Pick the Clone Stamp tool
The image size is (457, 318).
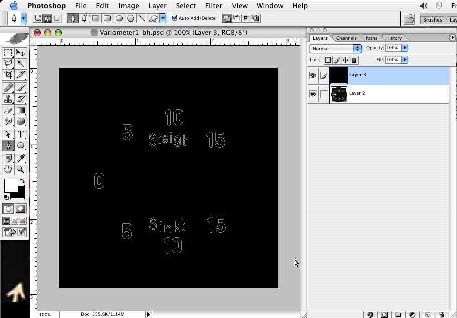coord(8,99)
